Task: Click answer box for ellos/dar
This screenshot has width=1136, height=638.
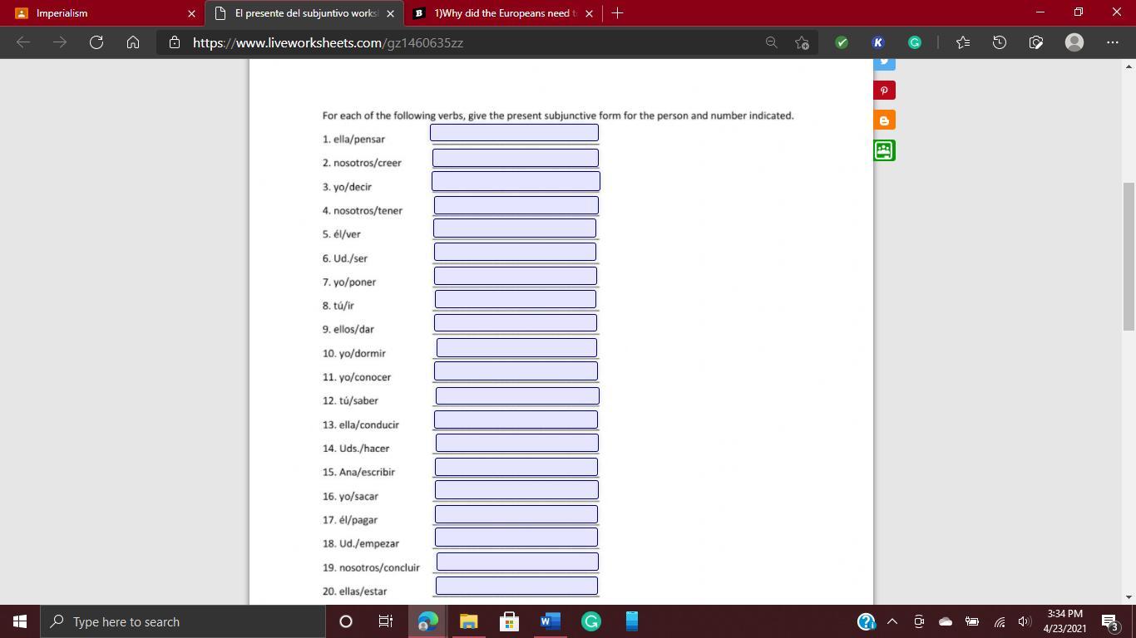Action: coord(516,322)
